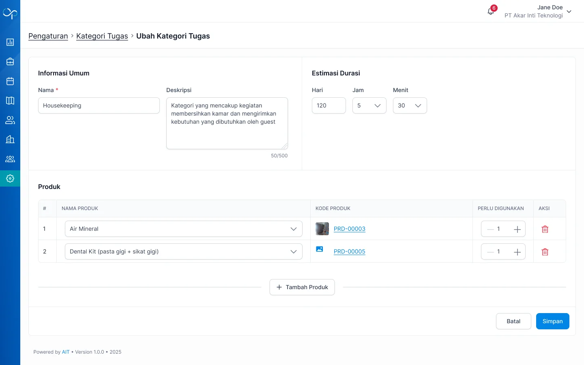Increase quantity for Dental Kit

tap(517, 252)
